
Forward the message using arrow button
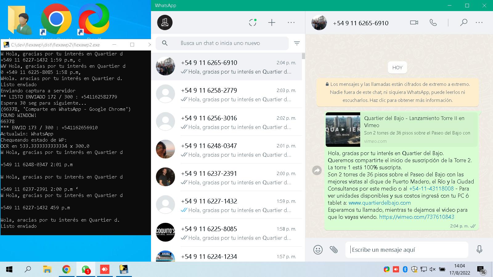click(x=317, y=170)
